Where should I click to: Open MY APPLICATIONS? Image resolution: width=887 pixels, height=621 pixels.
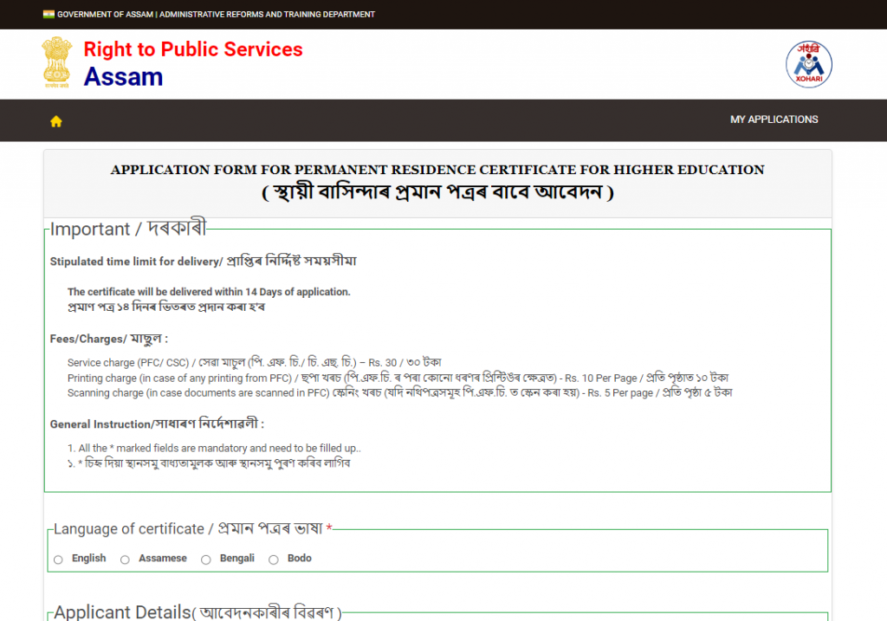(774, 120)
